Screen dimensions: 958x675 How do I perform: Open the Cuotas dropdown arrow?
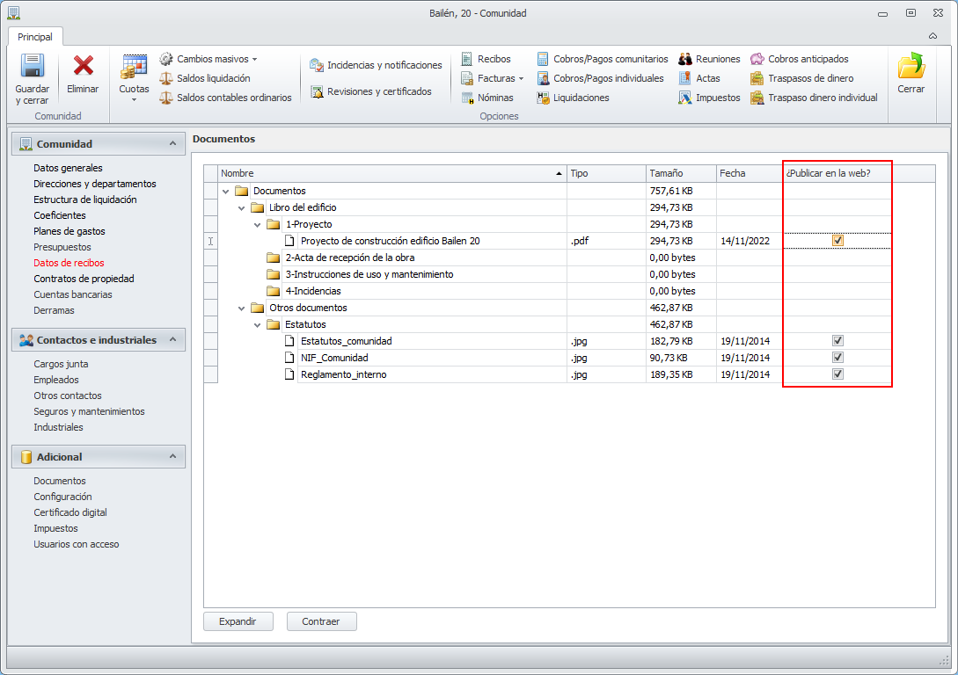pos(134,100)
